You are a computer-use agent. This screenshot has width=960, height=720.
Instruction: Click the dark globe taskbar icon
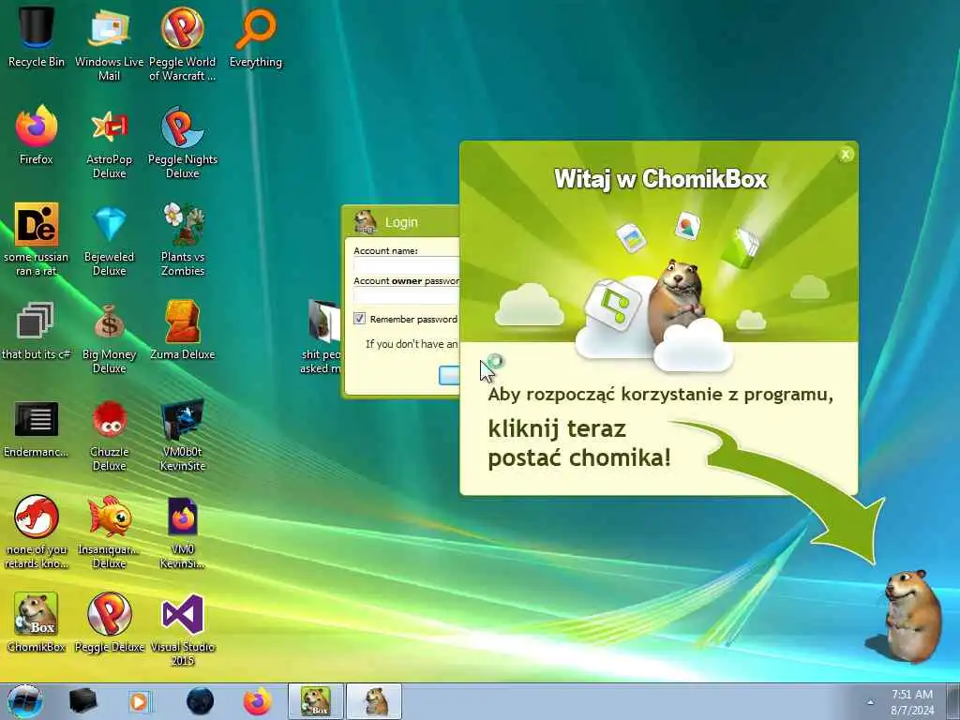tap(200, 701)
